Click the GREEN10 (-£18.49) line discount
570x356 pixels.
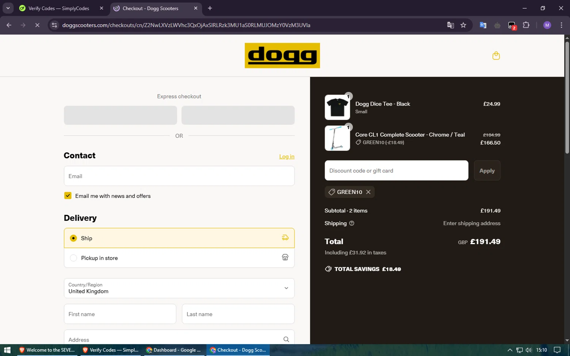[x=380, y=142]
